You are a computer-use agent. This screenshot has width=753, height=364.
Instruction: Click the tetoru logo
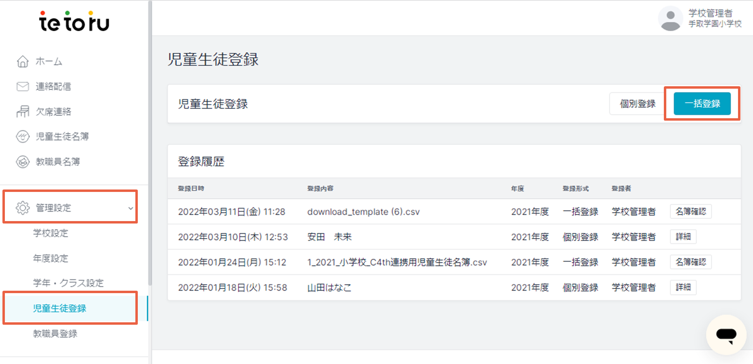(x=74, y=22)
